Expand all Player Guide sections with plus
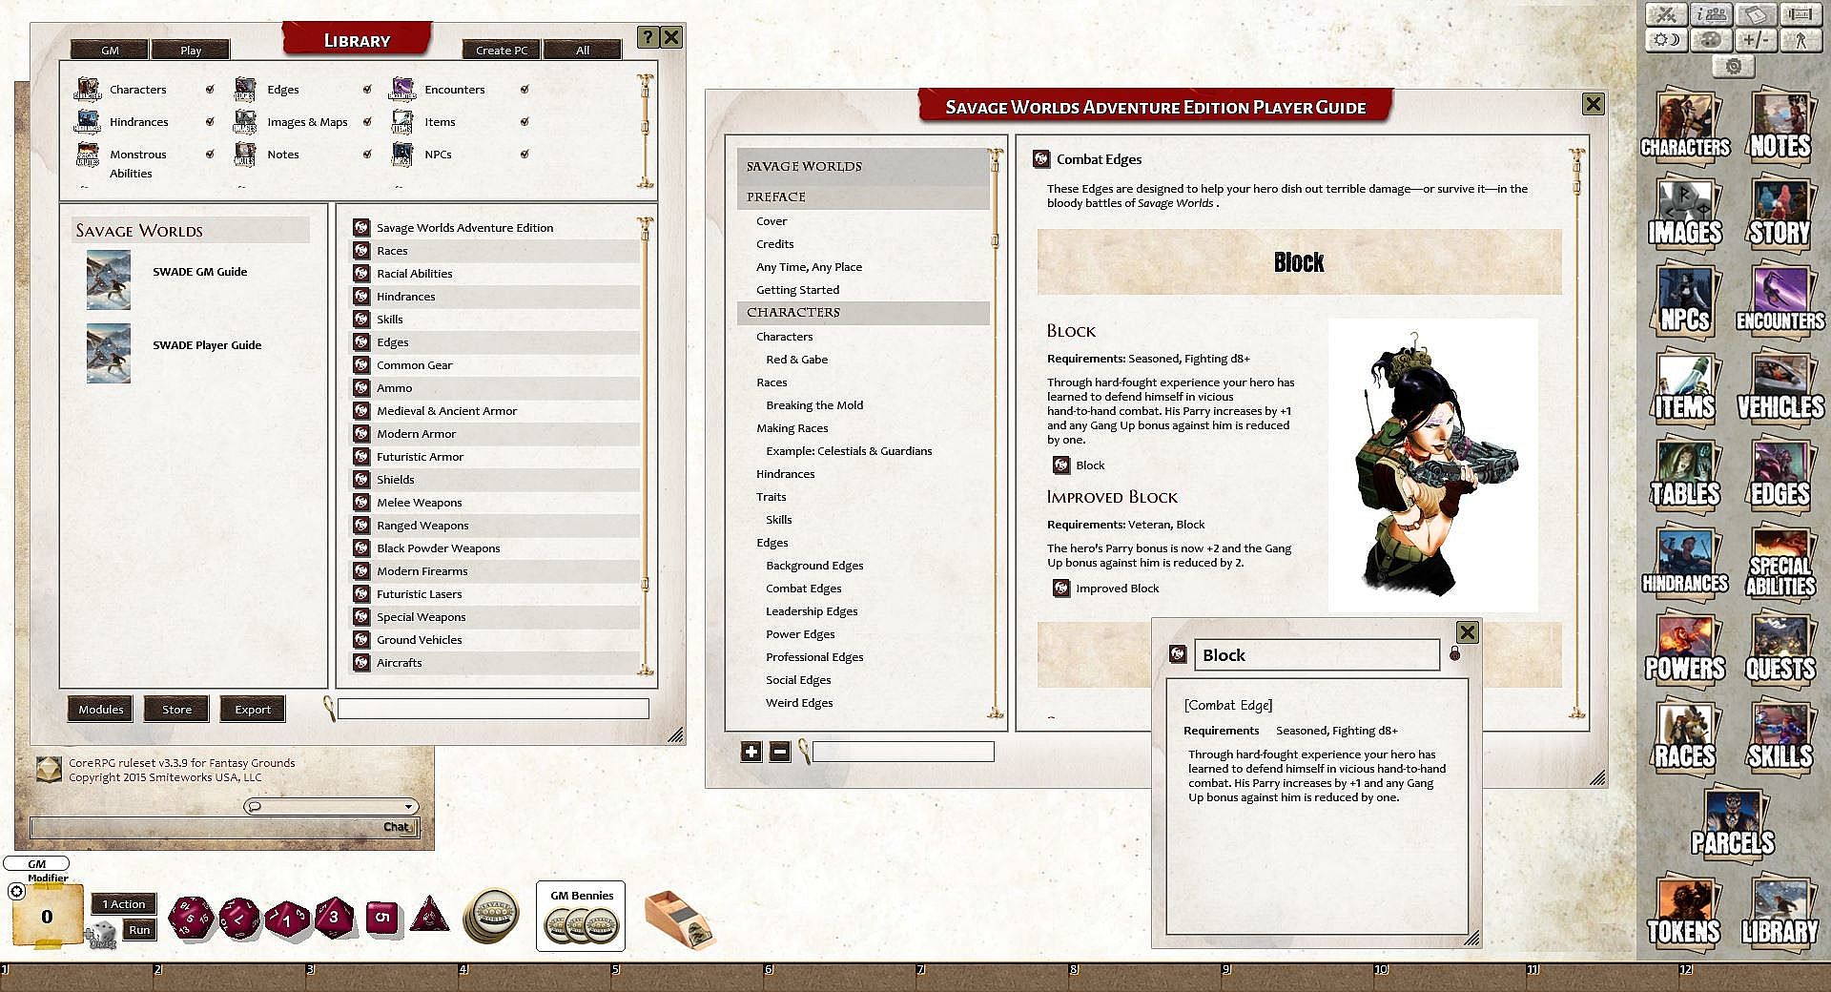This screenshot has width=1831, height=992. 751,752
